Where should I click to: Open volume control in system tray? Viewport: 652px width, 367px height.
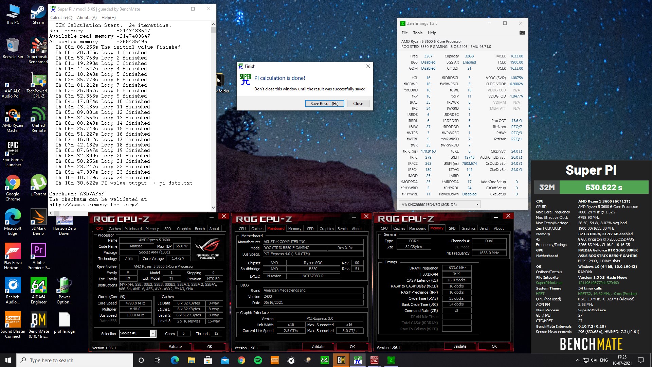tap(594, 360)
